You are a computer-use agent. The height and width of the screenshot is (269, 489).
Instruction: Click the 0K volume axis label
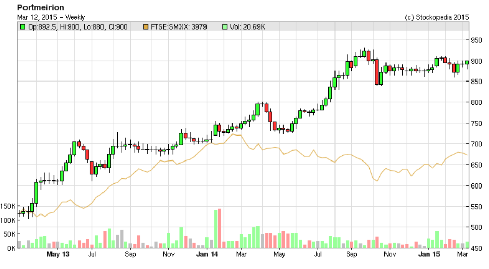pyautogui.click(x=11, y=249)
